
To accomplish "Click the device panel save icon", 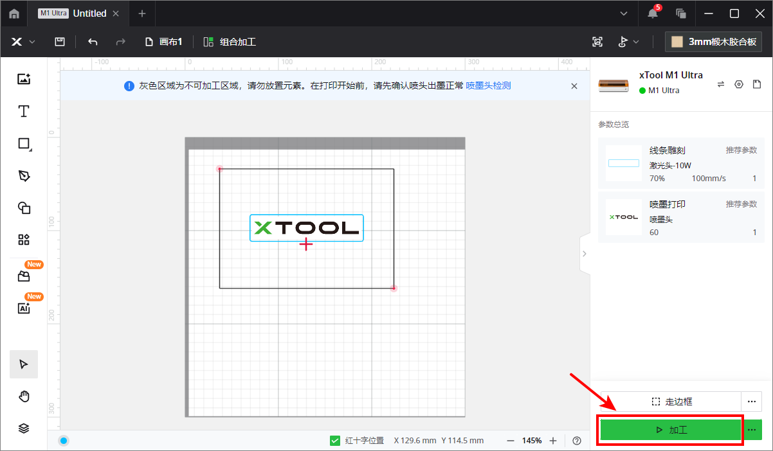I will pyautogui.click(x=757, y=84).
